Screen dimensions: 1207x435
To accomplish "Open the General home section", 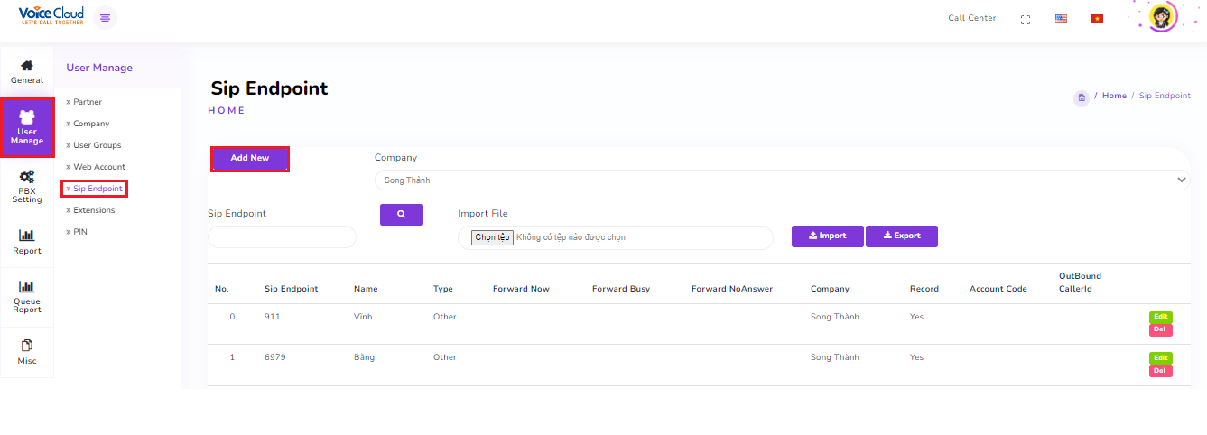I will coord(27,71).
